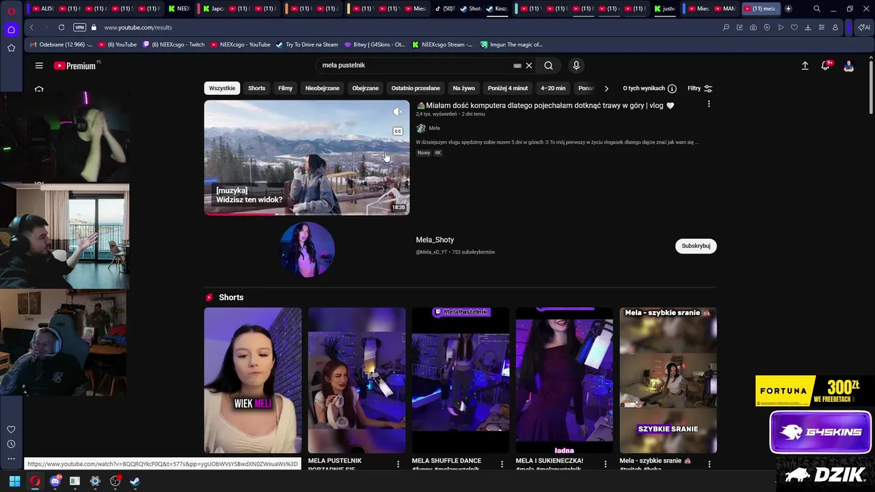Image resolution: width=875 pixels, height=492 pixels.
Task: Open sidebar bookmarks star icon
Action: (11, 48)
